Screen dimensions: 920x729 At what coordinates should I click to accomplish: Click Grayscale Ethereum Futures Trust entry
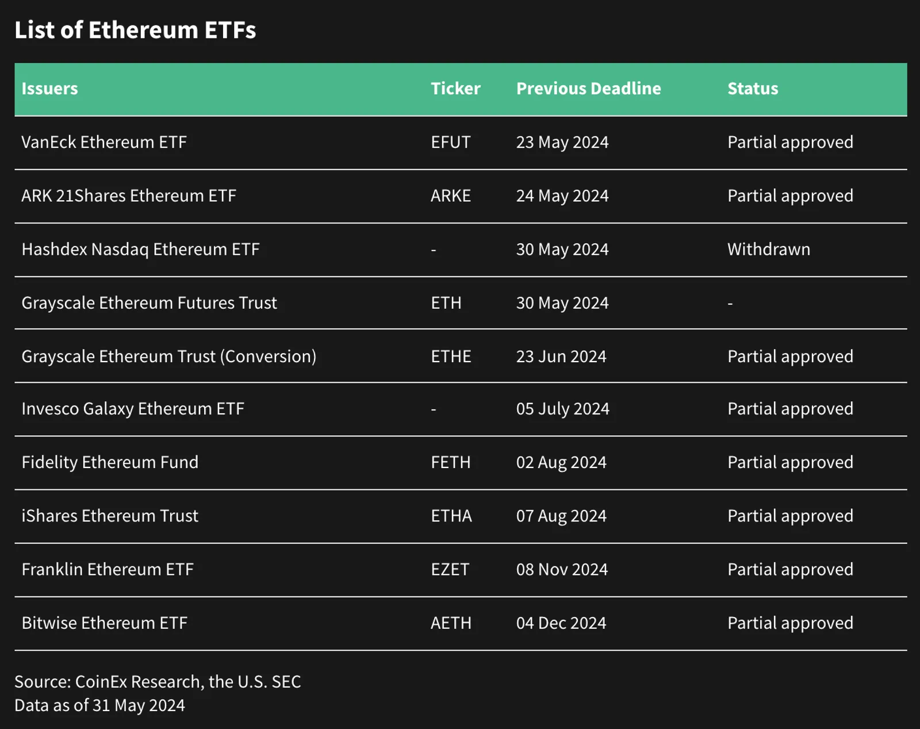[149, 303]
